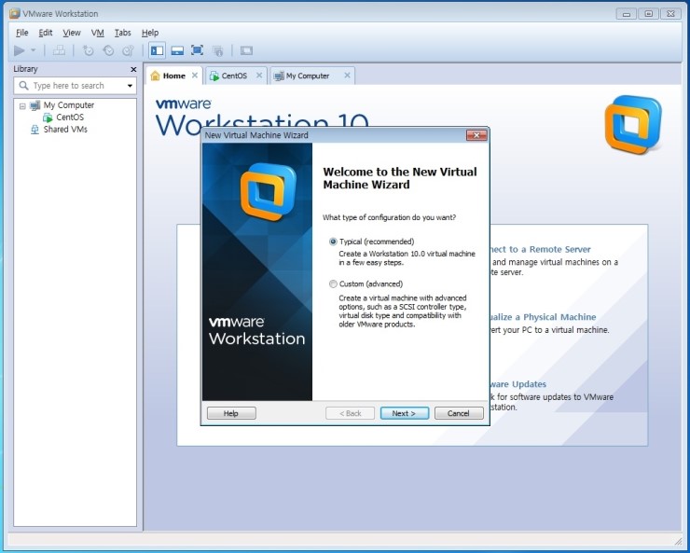
Task: Switch to the Home tab
Action: click(x=174, y=76)
